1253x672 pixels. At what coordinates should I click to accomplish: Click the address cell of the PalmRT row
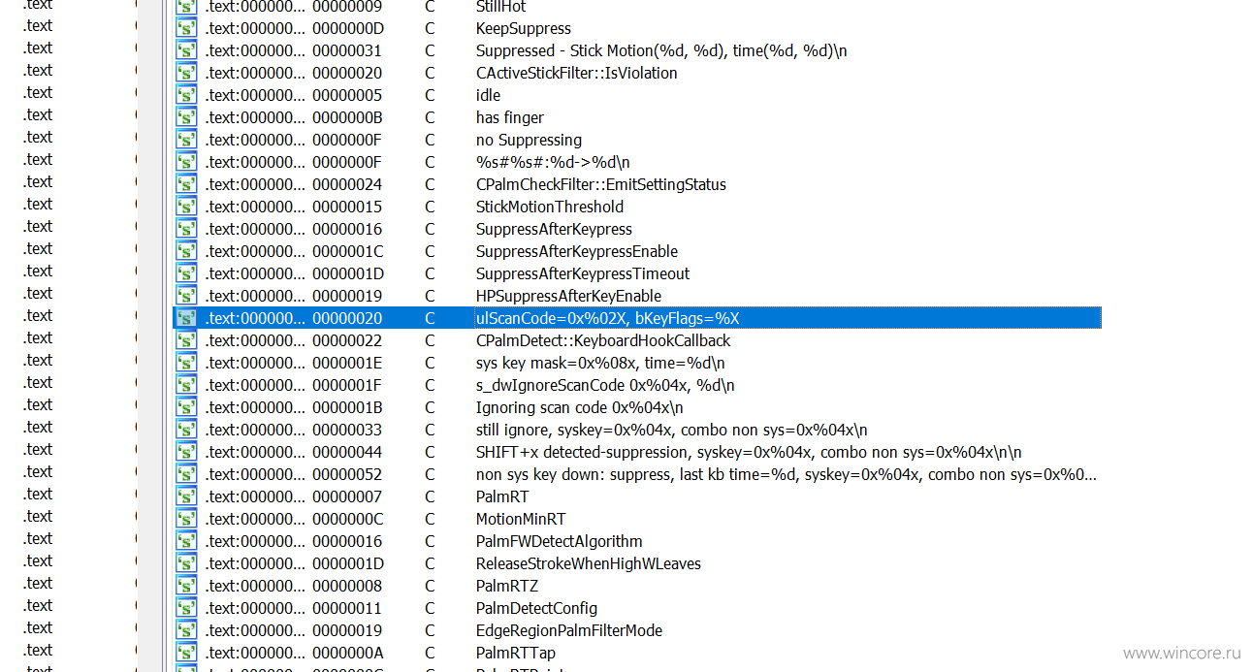tap(255, 496)
